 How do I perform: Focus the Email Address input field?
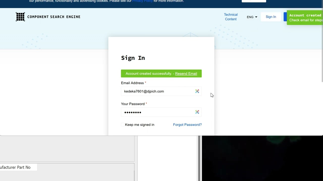click(161, 91)
